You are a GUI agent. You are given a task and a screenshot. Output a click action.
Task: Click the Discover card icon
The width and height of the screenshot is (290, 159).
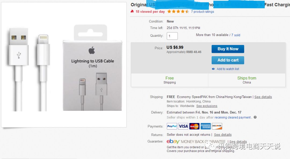(x=217, y=126)
